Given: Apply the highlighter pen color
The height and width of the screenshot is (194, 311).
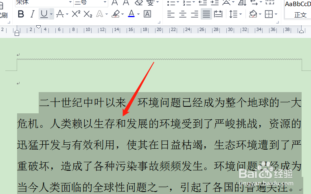Looking at the screenshot, I should pyautogui.click(x=116, y=14).
